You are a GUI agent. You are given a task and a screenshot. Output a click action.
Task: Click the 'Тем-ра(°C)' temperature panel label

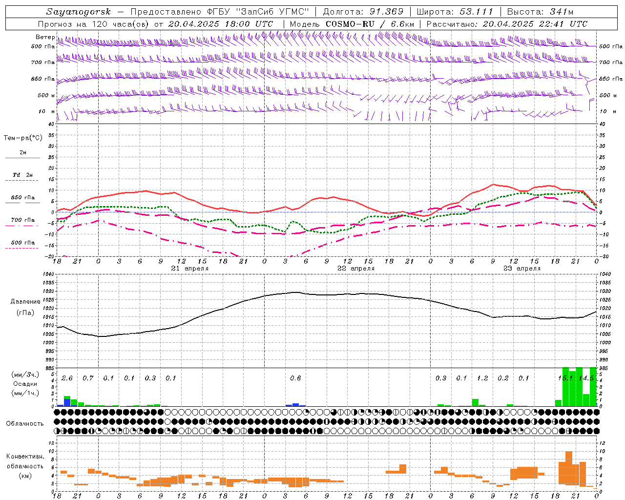tap(23, 138)
